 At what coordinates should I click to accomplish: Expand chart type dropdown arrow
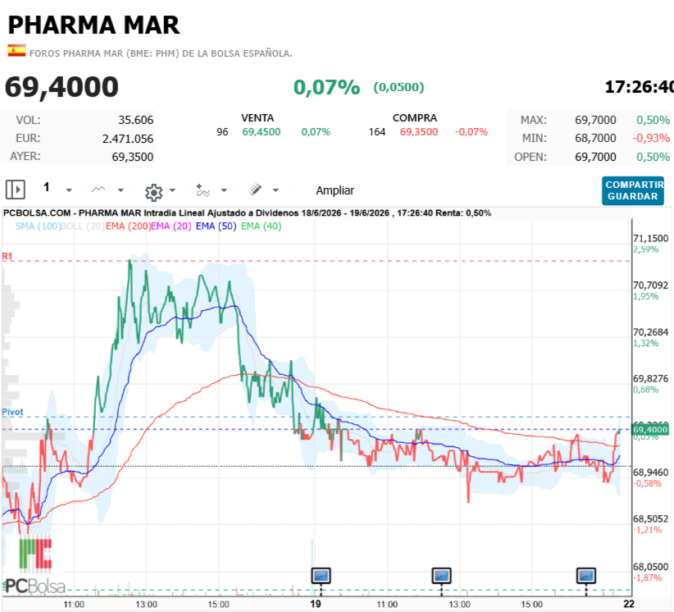pyautogui.click(x=121, y=190)
